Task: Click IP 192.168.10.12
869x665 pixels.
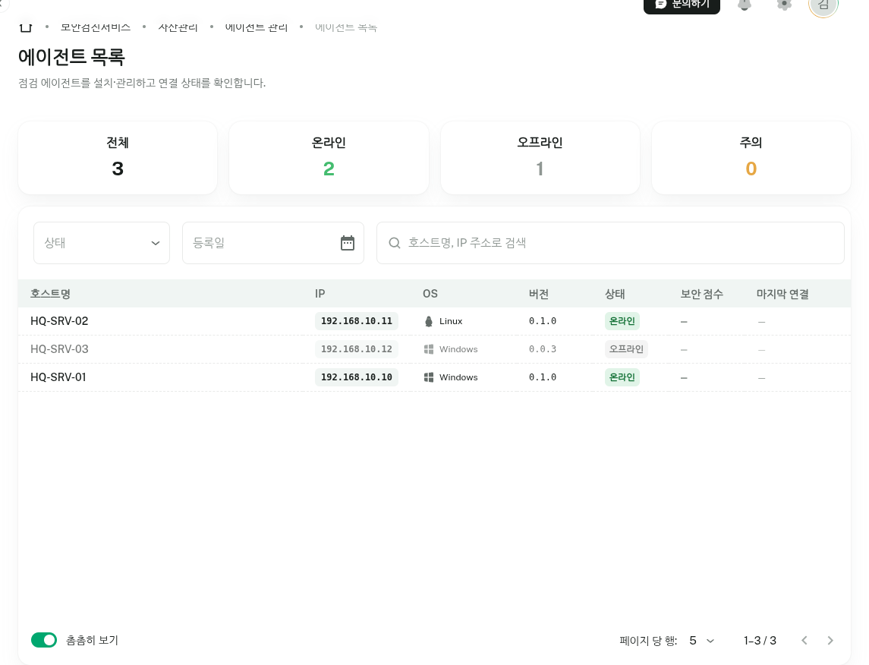Action: [x=357, y=349]
